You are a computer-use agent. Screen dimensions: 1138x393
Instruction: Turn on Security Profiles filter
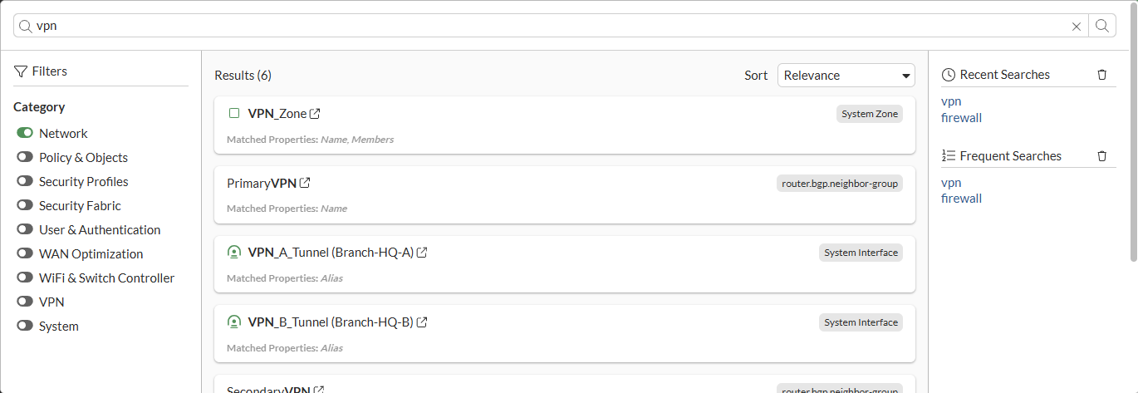click(x=25, y=182)
